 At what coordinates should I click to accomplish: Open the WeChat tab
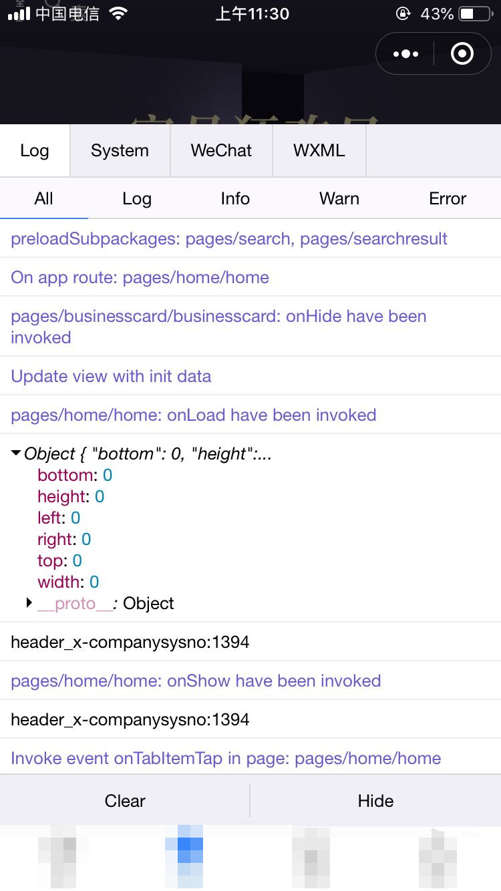(x=221, y=150)
